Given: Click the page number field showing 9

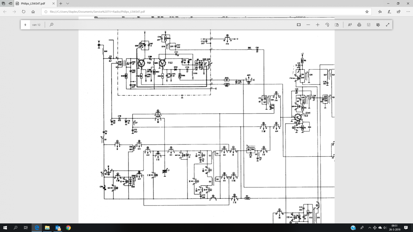Looking at the screenshot, I should 25,25.
